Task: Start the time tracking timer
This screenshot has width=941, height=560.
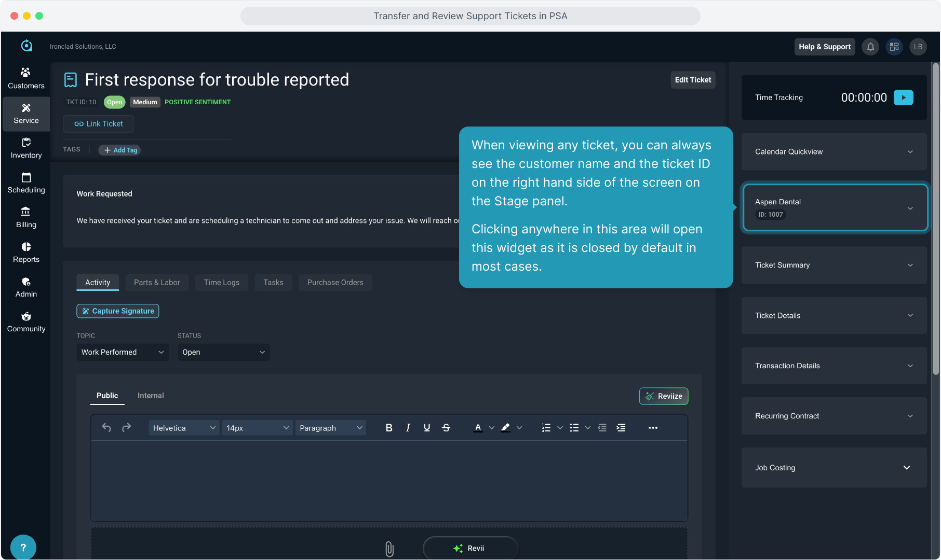Action: 904,97
